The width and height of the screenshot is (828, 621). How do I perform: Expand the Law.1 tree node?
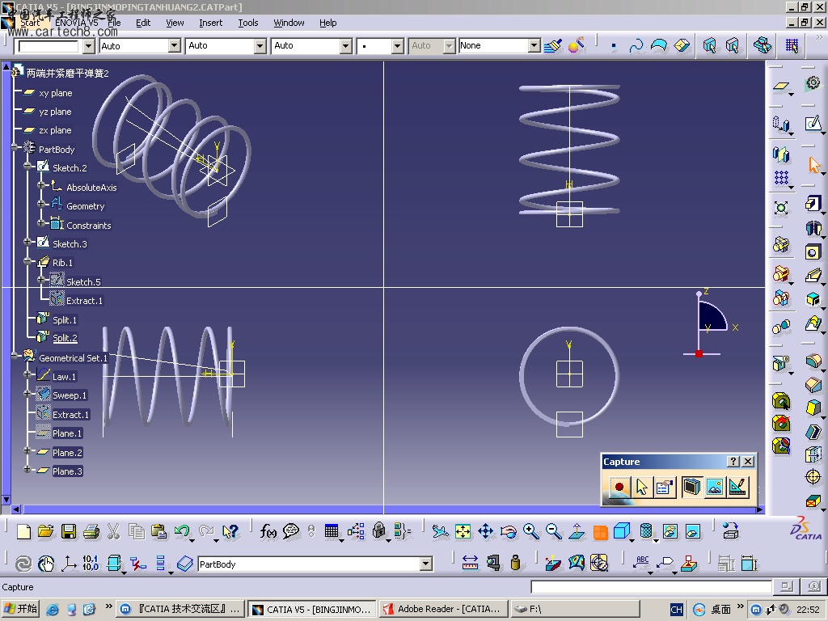(x=27, y=374)
